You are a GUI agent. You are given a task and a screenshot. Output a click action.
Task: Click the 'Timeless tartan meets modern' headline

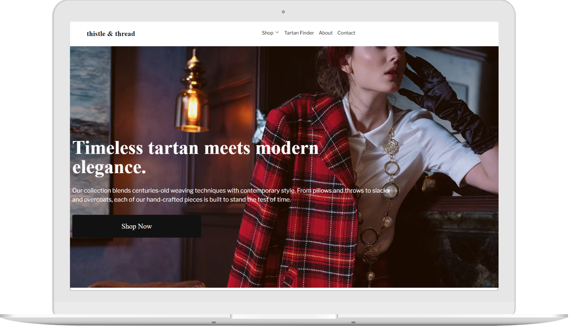pos(195,148)
